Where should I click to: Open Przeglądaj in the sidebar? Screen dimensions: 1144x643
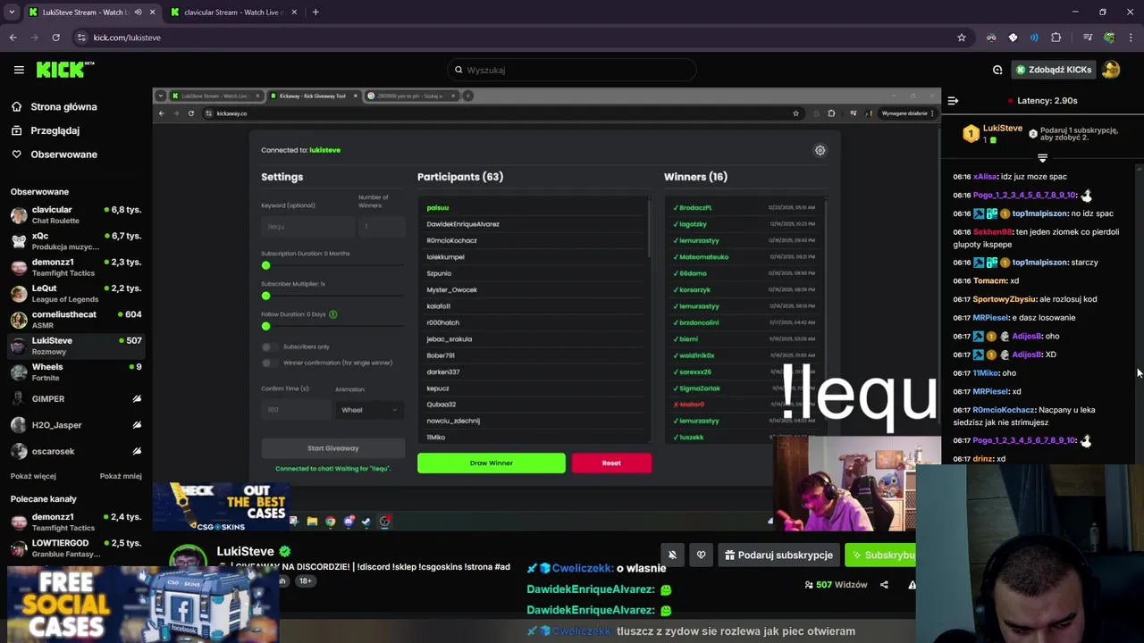55,130
